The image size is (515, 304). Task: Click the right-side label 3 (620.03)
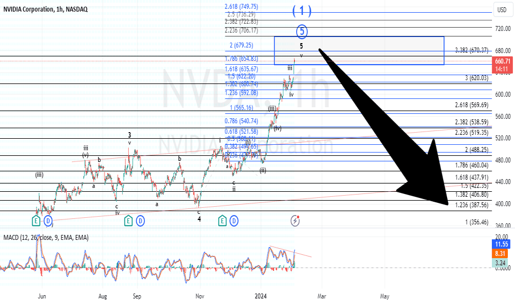click(x=476, y=78)
